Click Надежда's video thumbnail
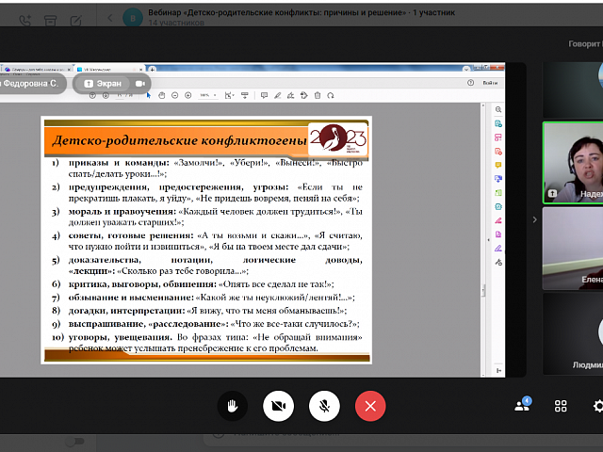The height and width of the screenshot is (452, 603). [573, 162]
